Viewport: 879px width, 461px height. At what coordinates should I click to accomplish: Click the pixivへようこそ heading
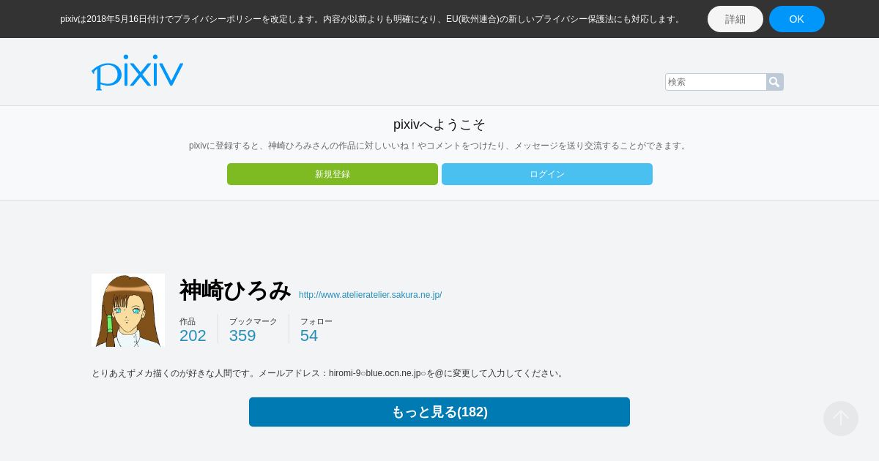pos(439,124)
